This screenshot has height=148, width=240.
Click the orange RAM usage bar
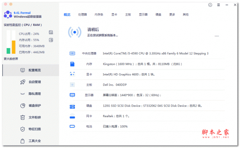14,47
